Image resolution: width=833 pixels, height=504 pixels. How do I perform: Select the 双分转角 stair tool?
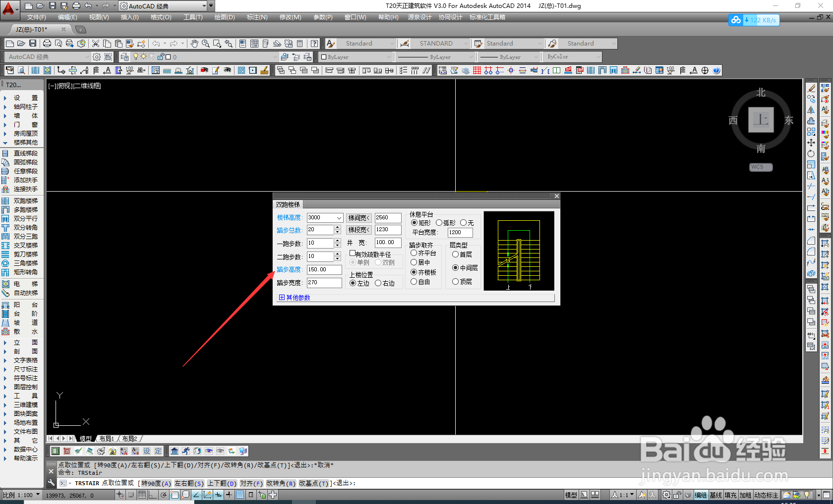[20, 228]
